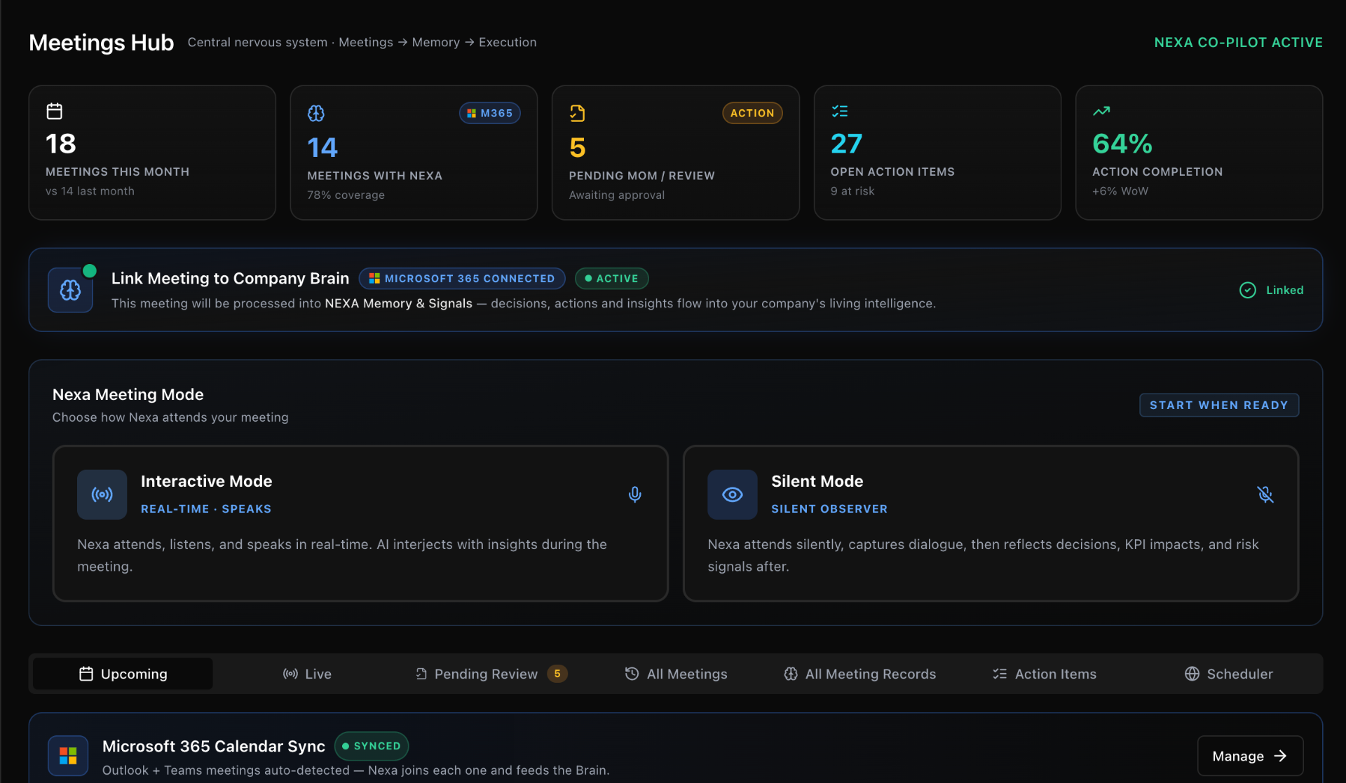The image size is (1346, 783).
Task: Click the Manage button
Action: 1250,756
